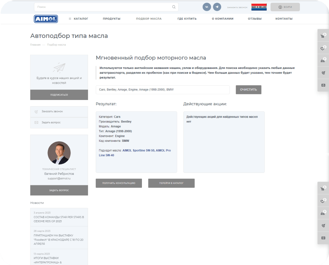The height and width of the screenshot is (265, 329).
Task: Click the paper plane newsletter icon
Action: (59, 68)
